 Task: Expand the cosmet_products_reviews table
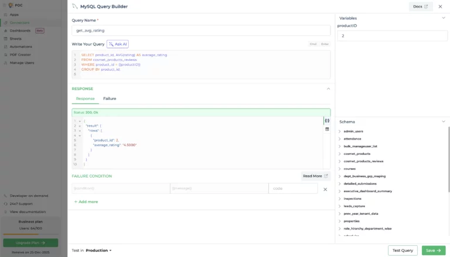pos(340,161)
